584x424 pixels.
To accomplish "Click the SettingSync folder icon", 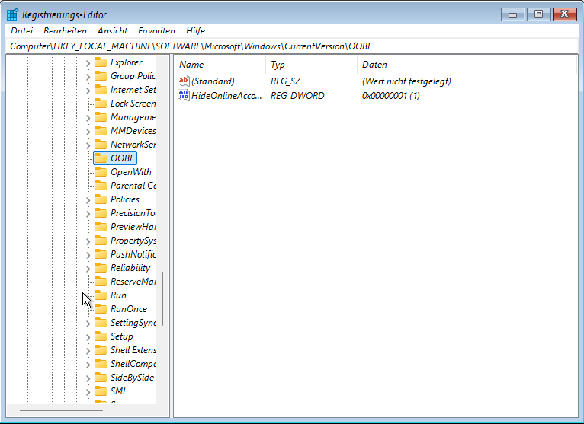I will [x=101, y=323].
